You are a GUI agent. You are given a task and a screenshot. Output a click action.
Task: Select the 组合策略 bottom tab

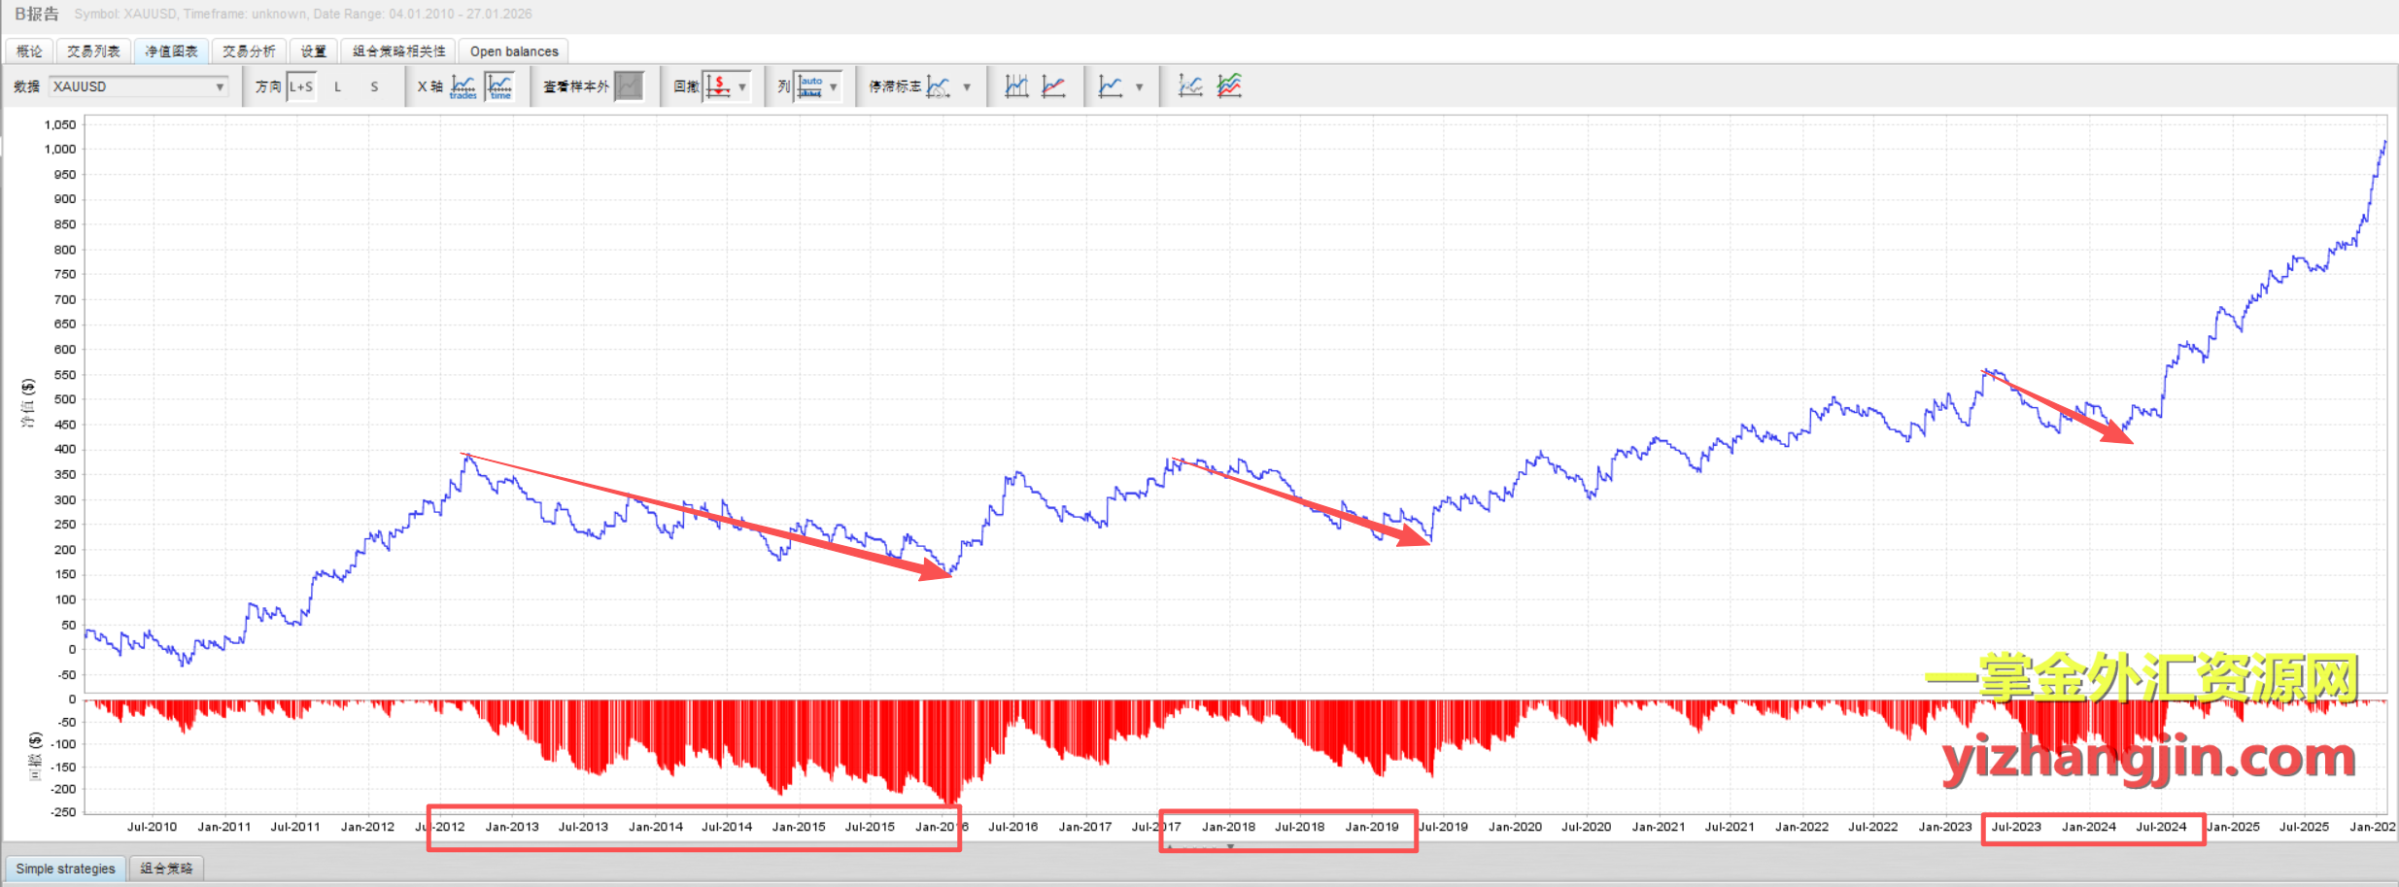tap(166, 869)
